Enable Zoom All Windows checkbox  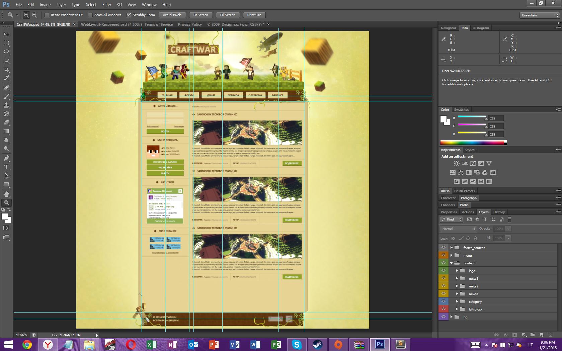90,15
